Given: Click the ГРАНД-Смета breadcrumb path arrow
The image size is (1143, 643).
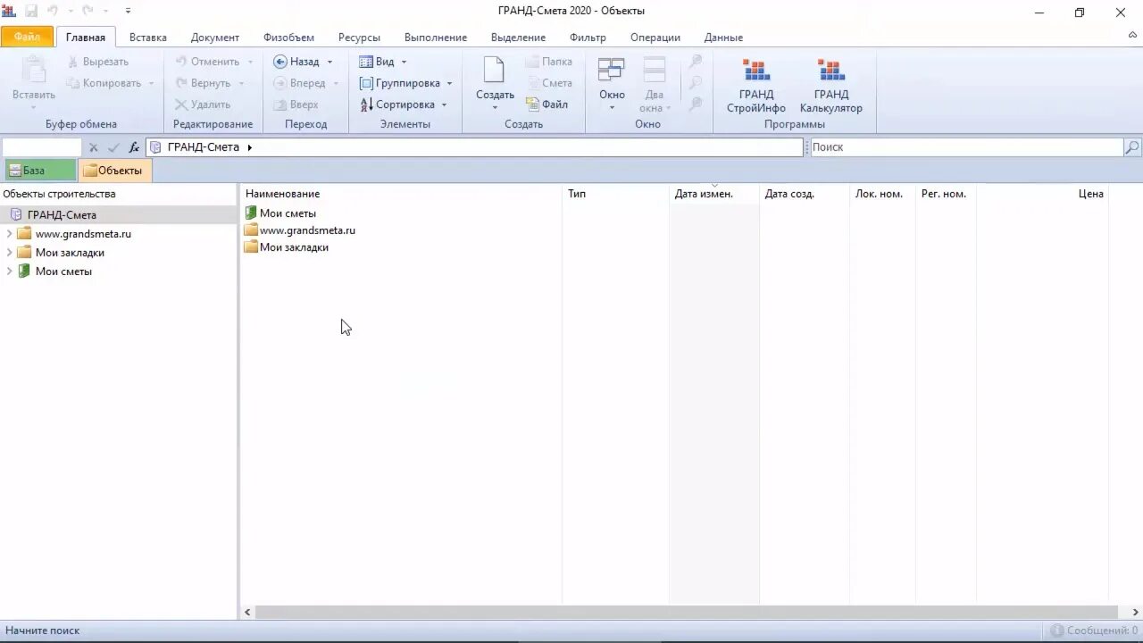Looking at the screenshot, I should point(249,147).
